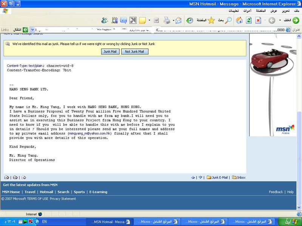This screenshot has width=302, height=226.
Task: Click the footer Help link
Action: (290, 192)
